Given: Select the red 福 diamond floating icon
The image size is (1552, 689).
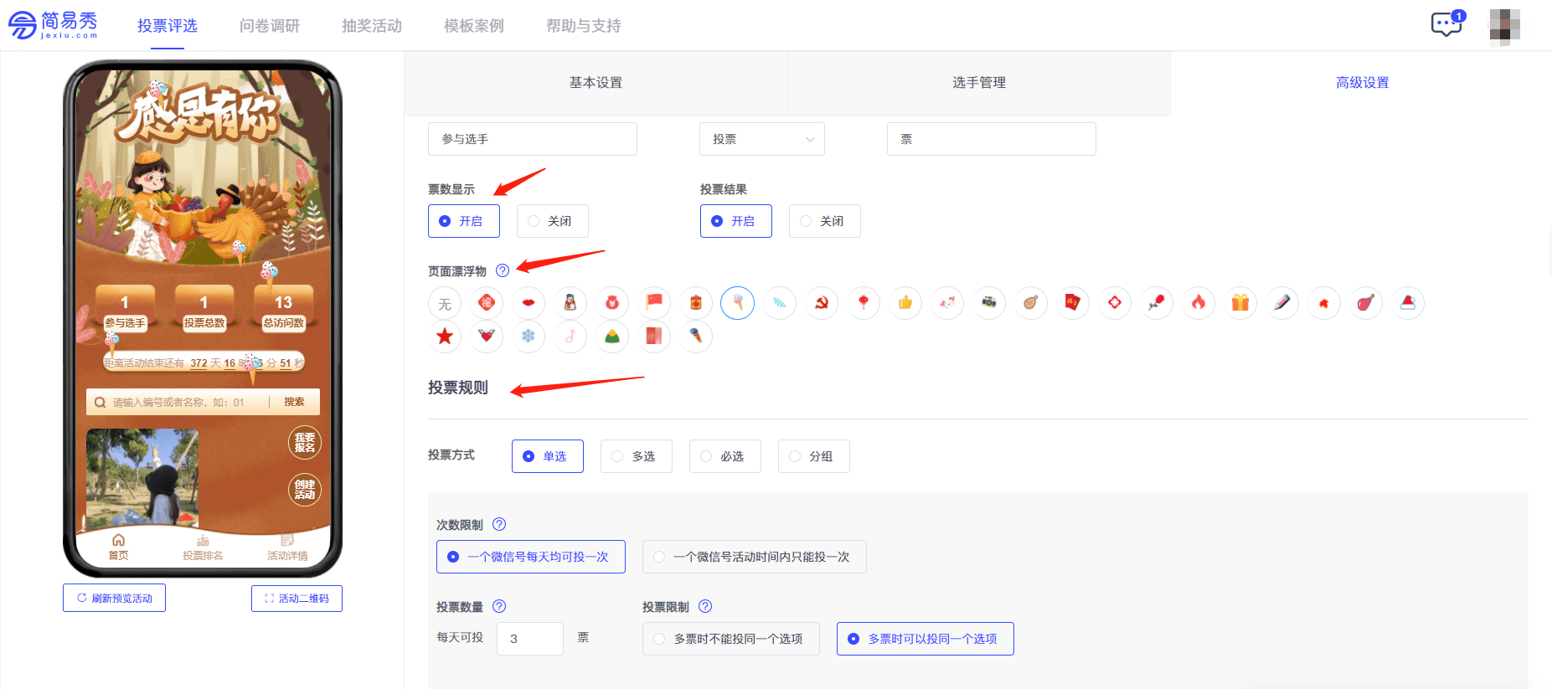Looking at the screenshot, I should click(x=487, y=303).
